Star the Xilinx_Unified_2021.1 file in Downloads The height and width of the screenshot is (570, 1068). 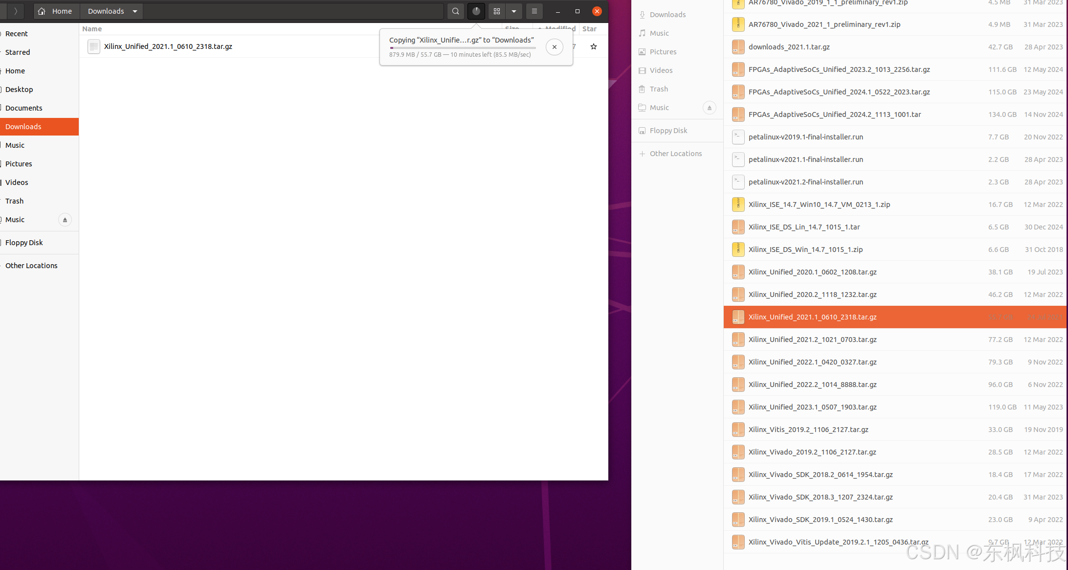(593, 46)
